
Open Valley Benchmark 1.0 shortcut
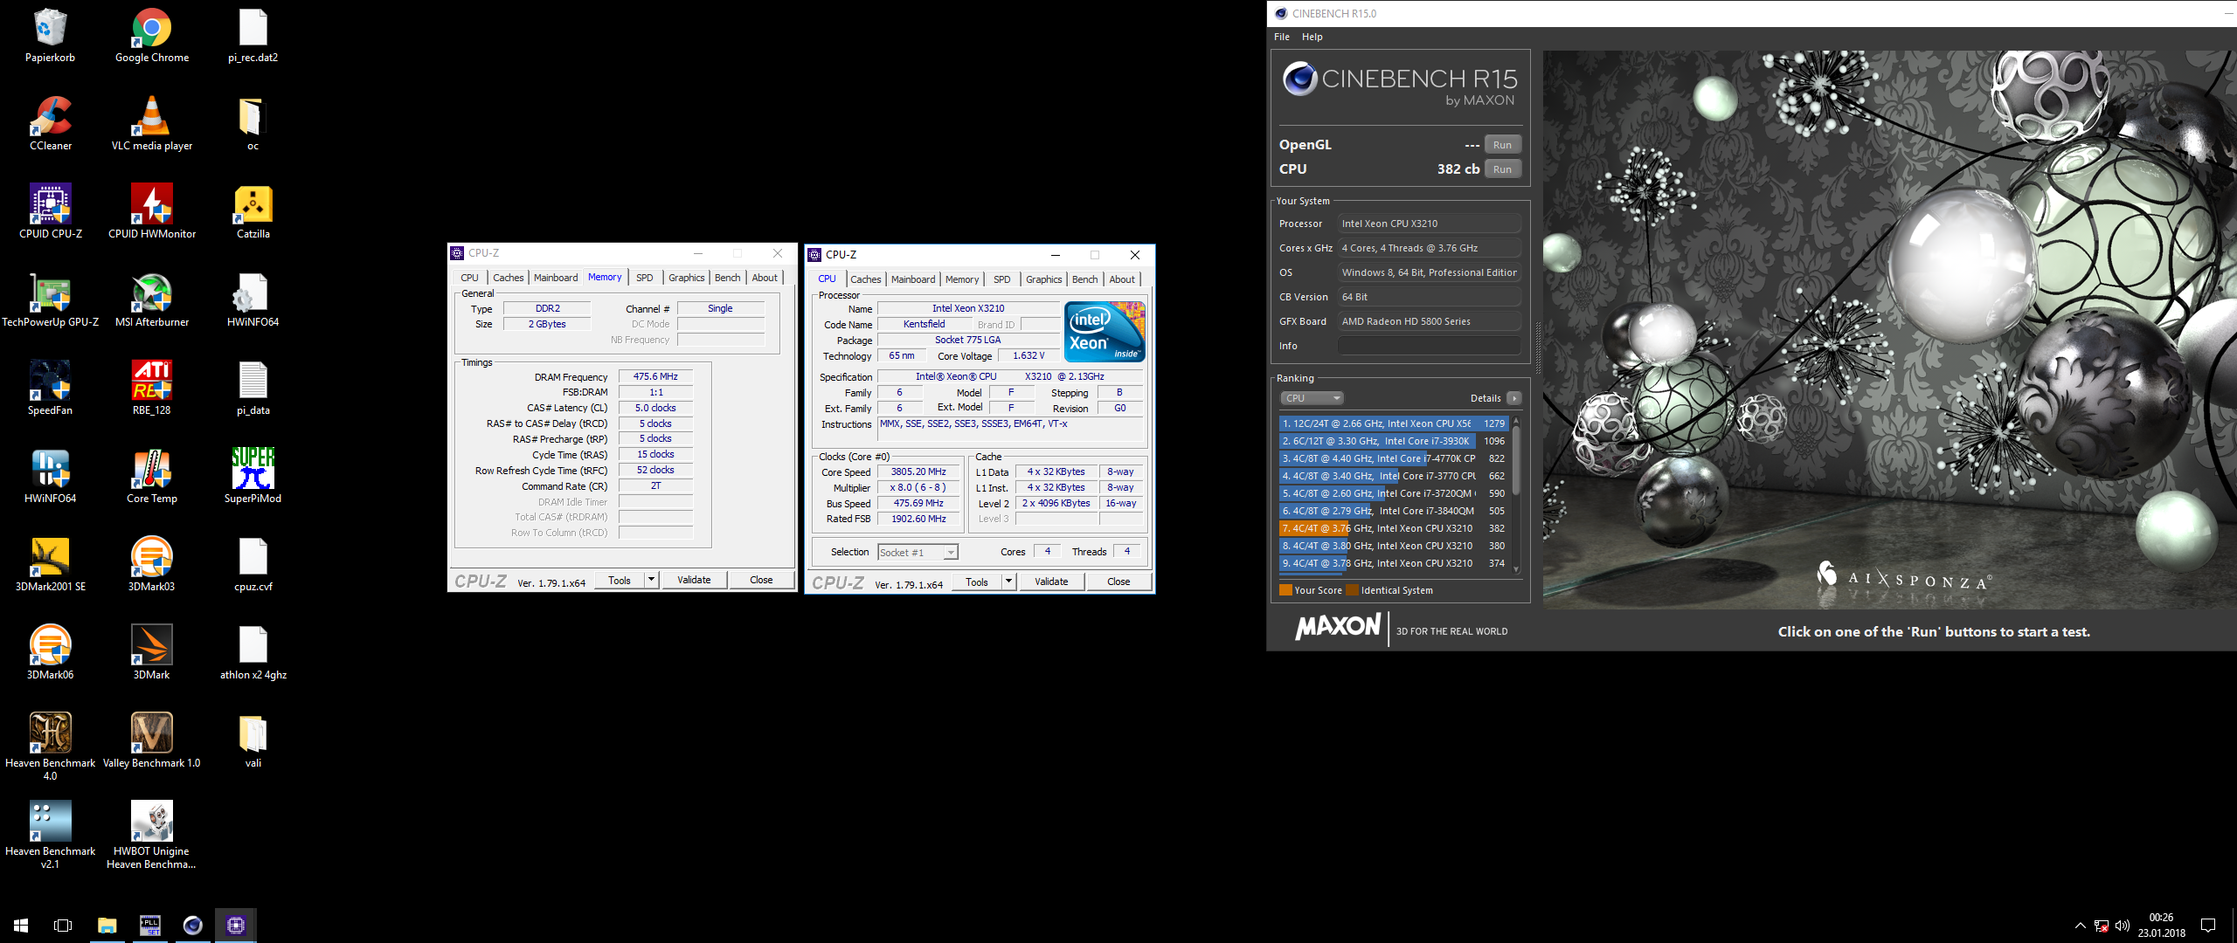tap(152, 740)
